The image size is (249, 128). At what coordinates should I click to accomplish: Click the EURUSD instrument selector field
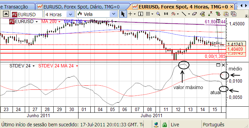coord(27,14)
